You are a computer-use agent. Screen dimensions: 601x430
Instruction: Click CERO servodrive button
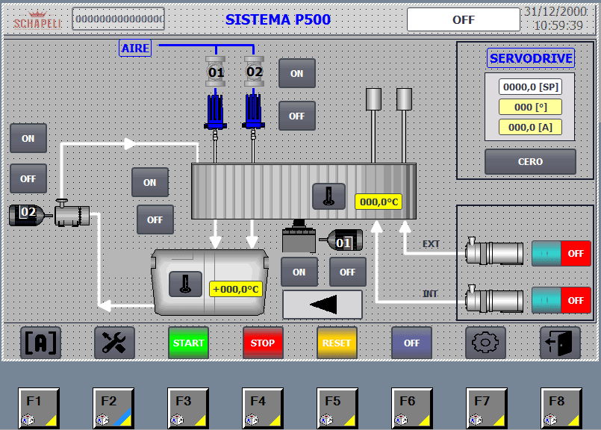pos(531,161)
